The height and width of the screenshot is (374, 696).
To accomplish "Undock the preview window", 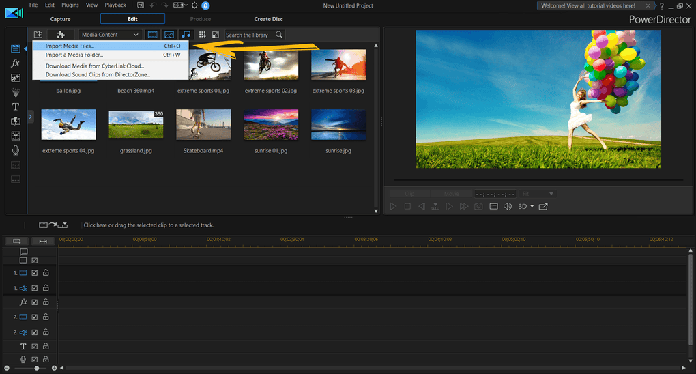I will [543, 206].
